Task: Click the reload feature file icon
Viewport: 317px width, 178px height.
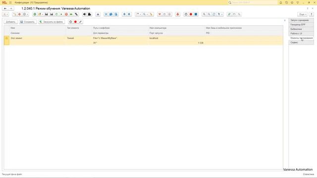Action: point(56,14)
